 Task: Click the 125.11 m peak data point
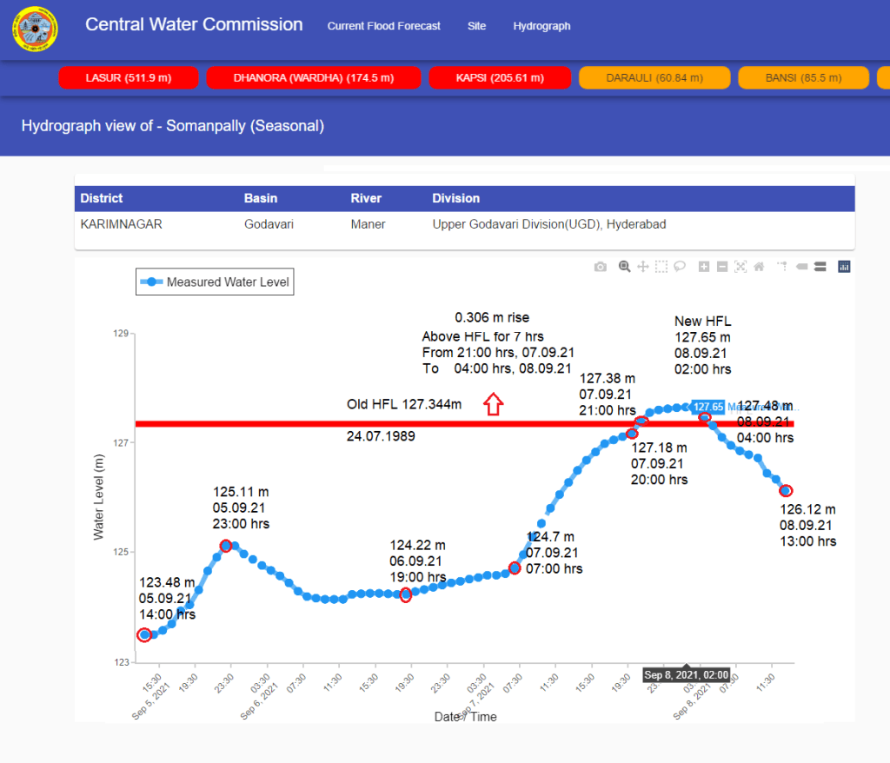[226, 546]
